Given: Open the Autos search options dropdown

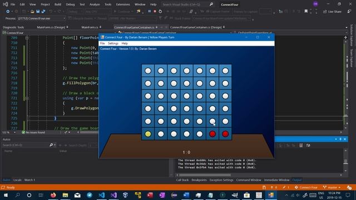Looking at the screenshot, I should pos(55,145).
